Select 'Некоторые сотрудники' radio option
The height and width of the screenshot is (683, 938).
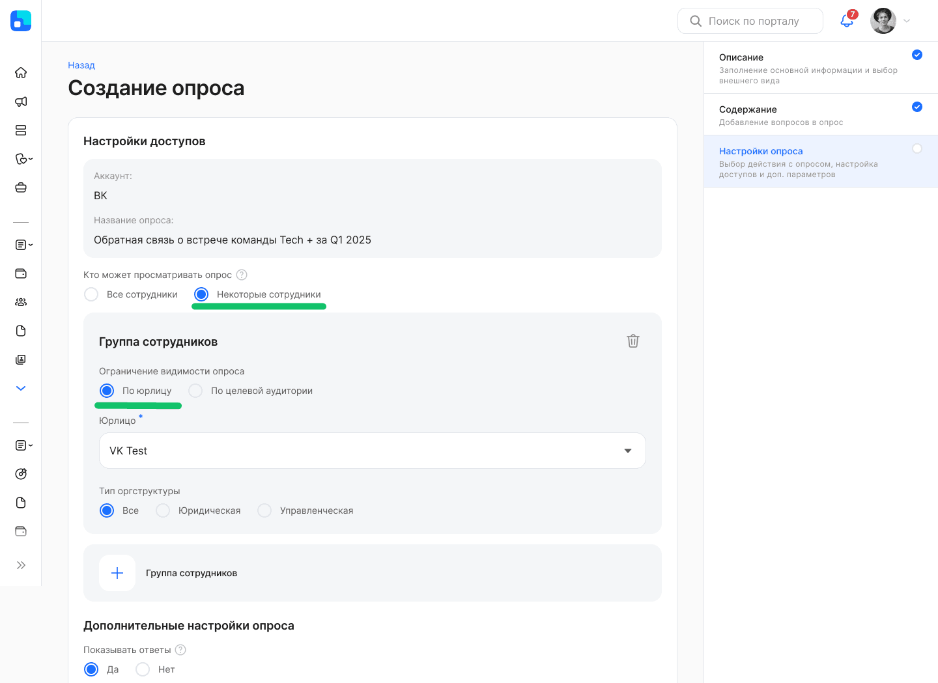coord(257,294)
